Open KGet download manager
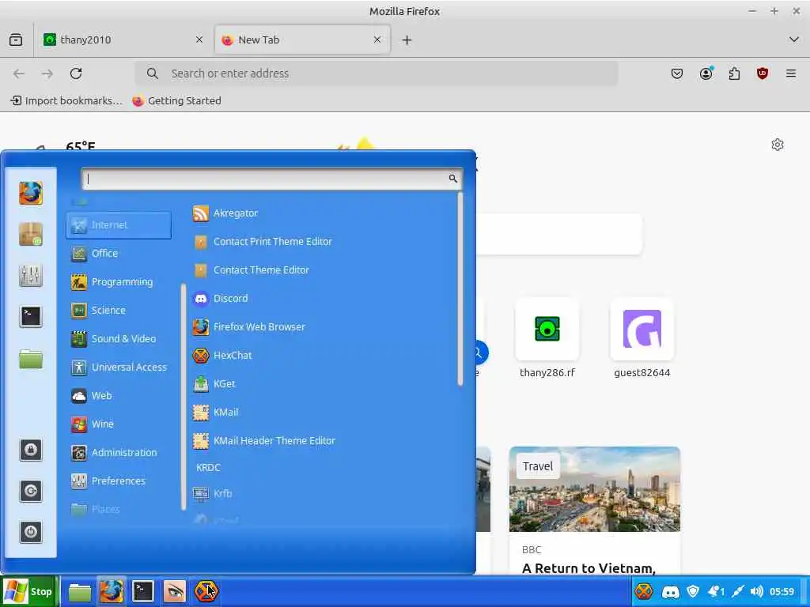Screen dimensions: 810x607 point(214,383)
